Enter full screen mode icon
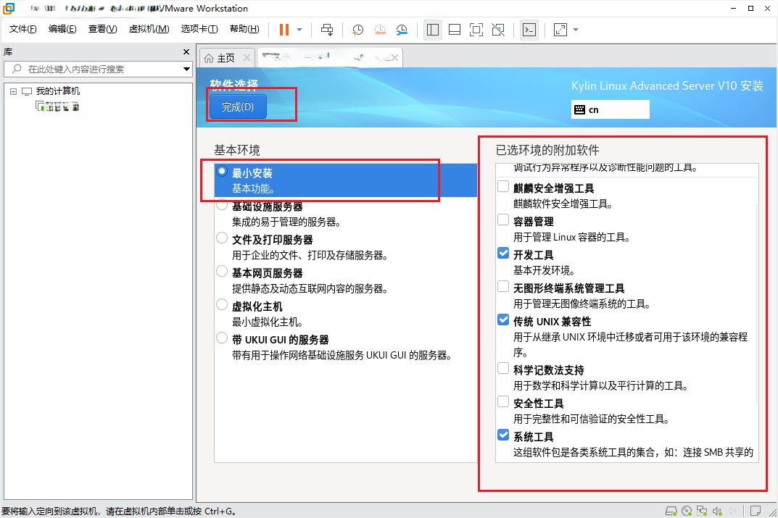778x518 pixels. pos(476,30)
